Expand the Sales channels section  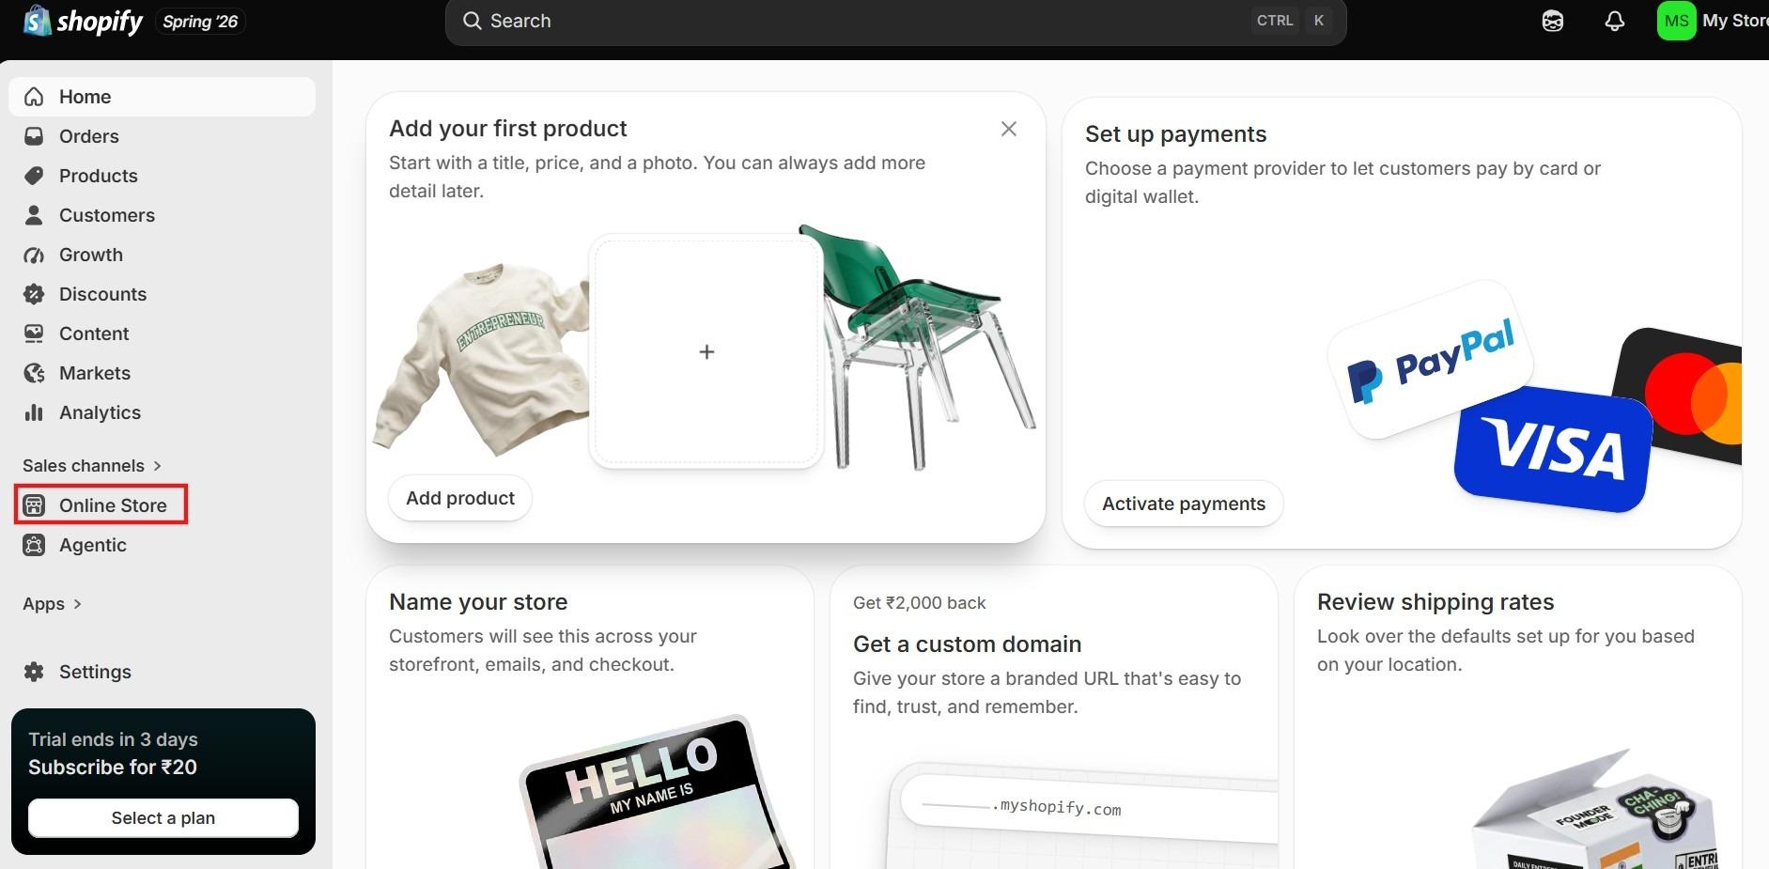click(x=92, y=466)
